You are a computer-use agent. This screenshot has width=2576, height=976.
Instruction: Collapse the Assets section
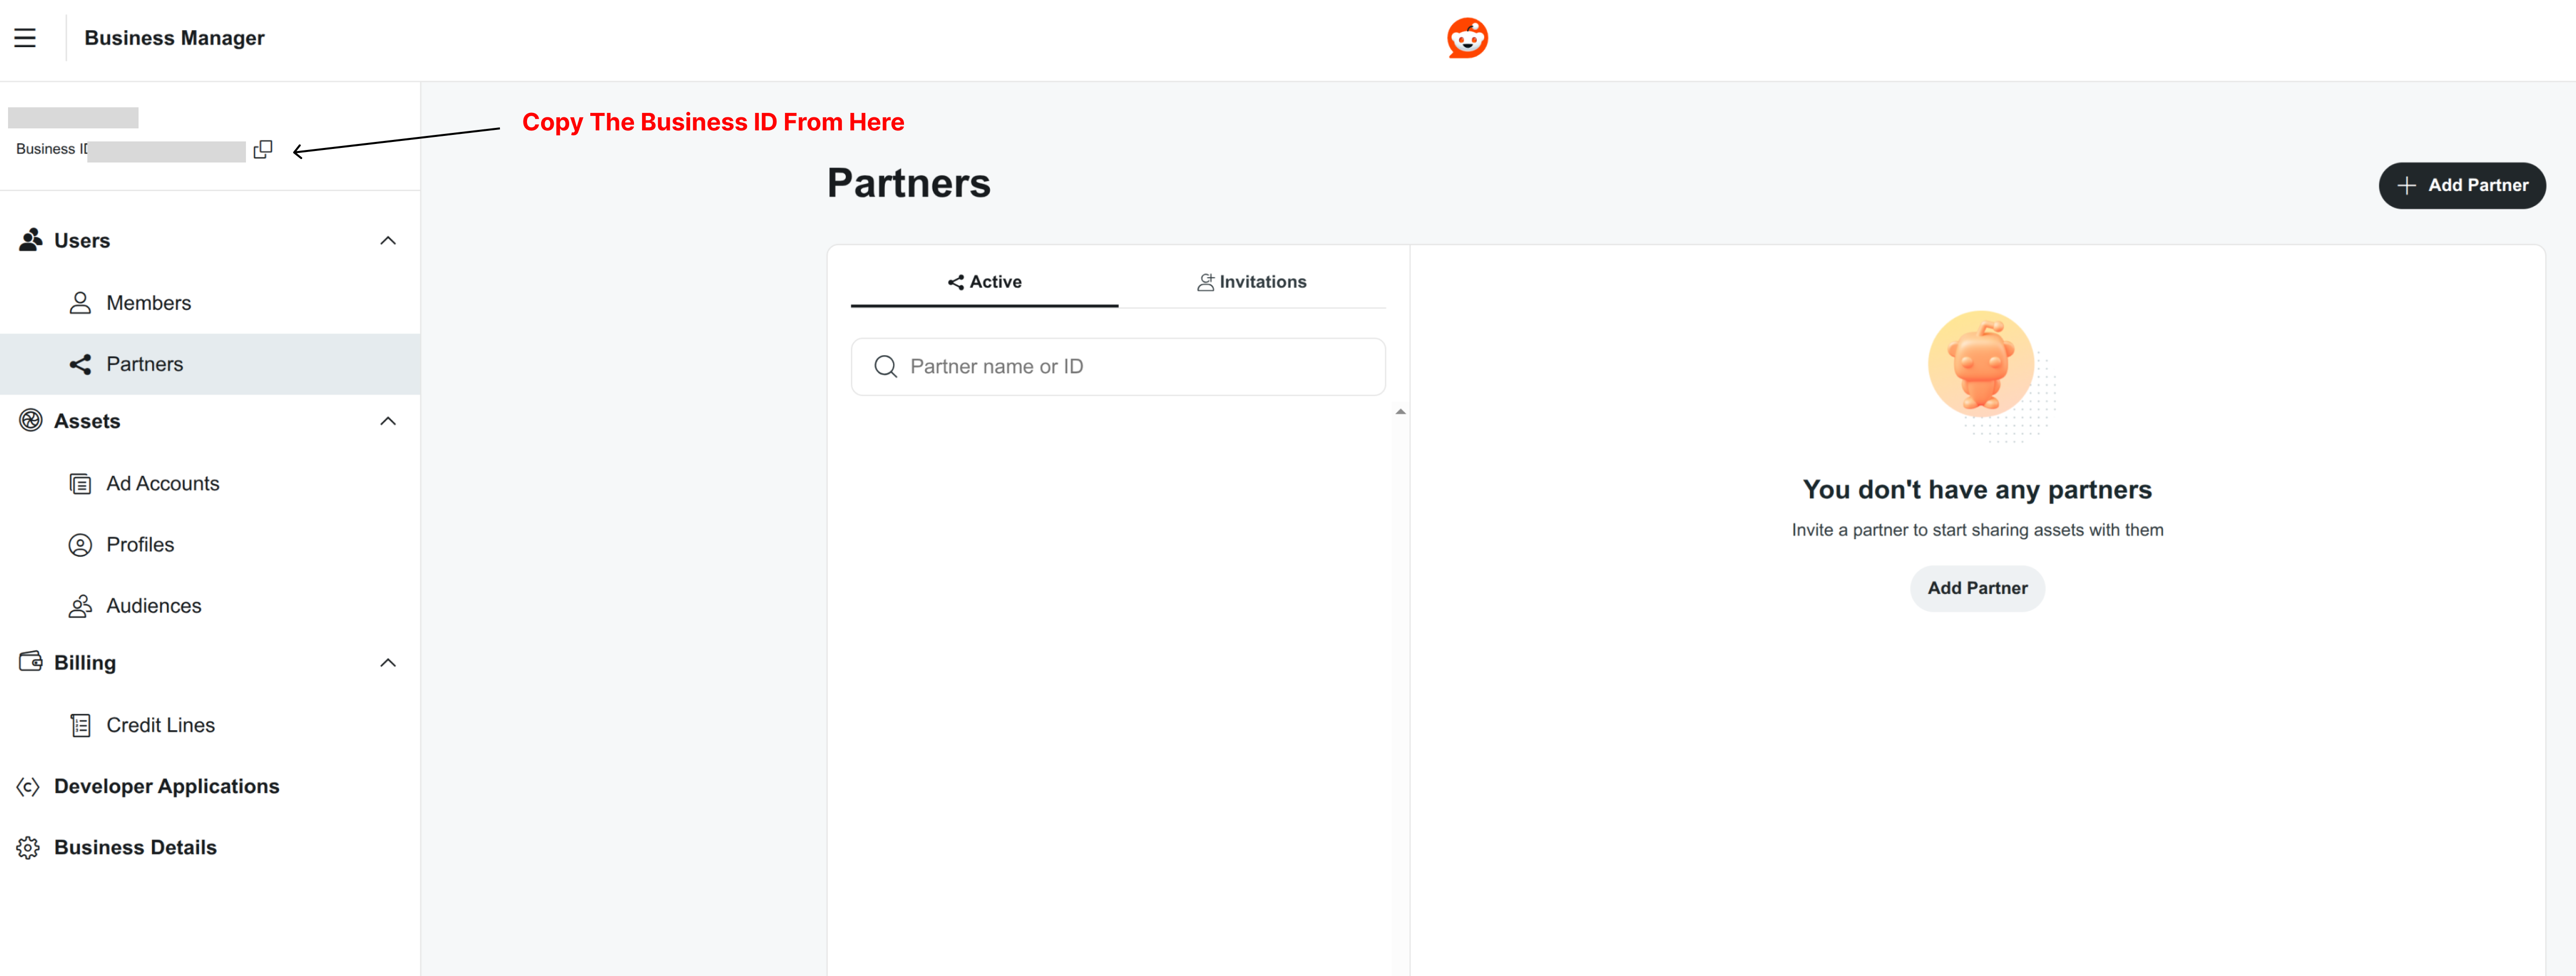tap(388, 421)
